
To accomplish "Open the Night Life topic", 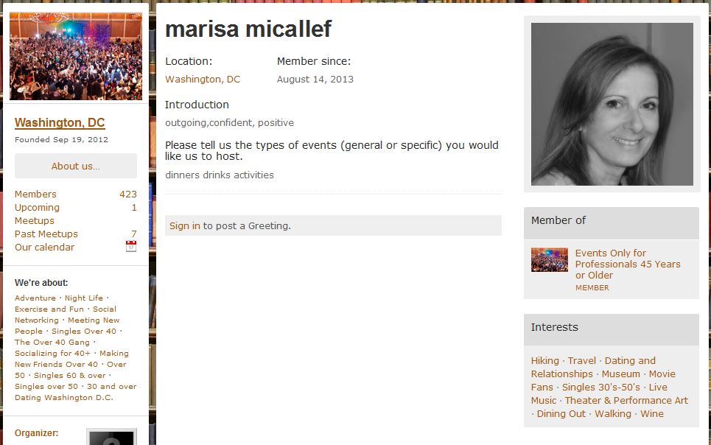I will click(84, 298).
